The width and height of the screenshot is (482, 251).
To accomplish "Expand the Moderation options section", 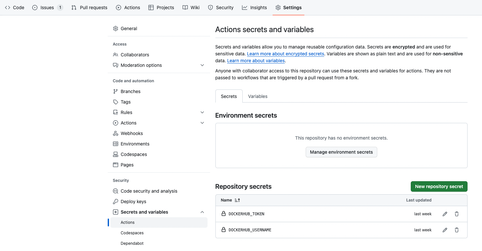I will 202,65.
